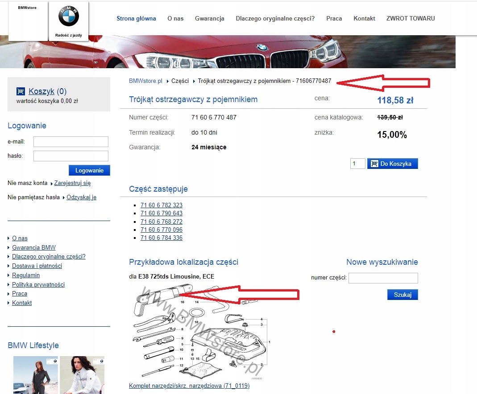Open the Koszyk cart link
477x394 pixels.
pyautogui.click(x=41, y=91)
